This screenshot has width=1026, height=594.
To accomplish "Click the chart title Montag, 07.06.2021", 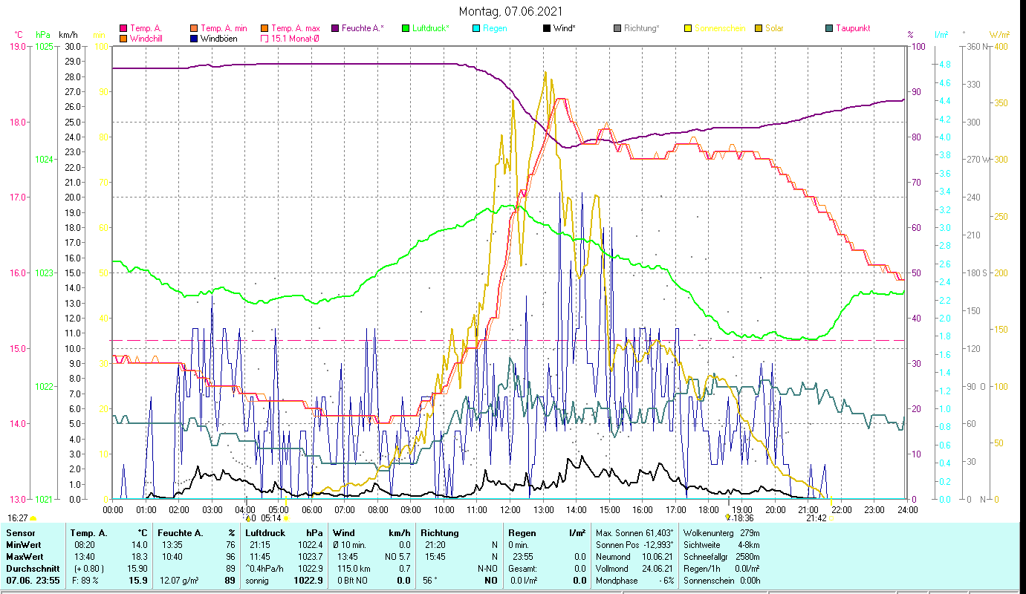I will [x=510, y=11].
